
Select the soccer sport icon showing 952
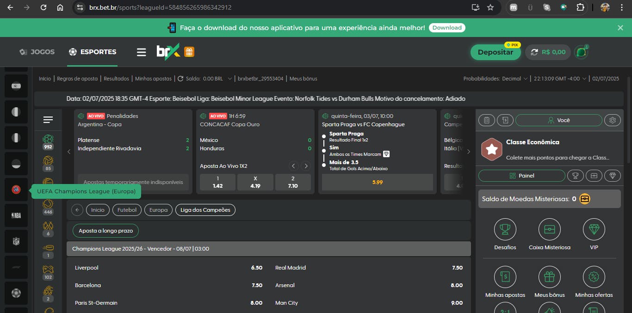[x=48, y=142]
